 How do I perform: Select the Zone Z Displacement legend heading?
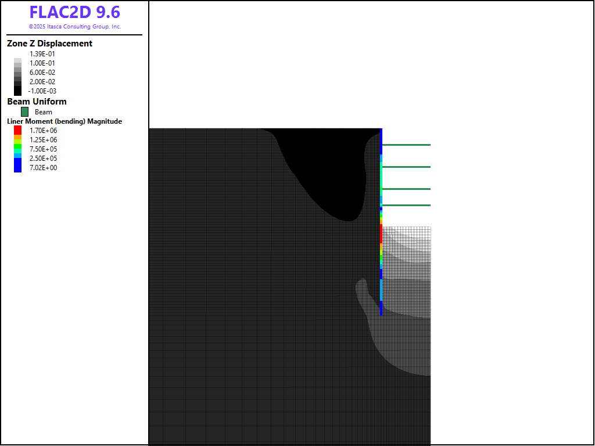coord(49,44)
